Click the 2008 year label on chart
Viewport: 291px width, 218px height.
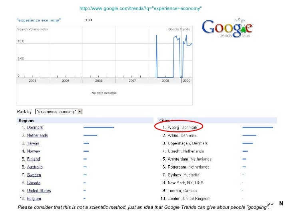[x=165, y=81]
